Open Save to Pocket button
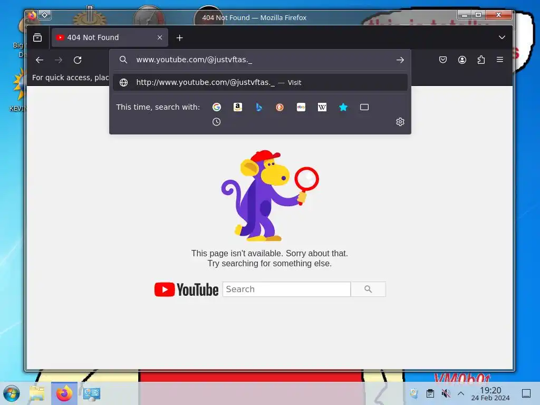This screenshot has width=540, height=405. (x=443, y=60)
